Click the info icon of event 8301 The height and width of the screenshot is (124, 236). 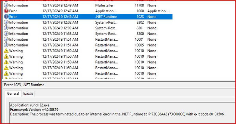(6, 28)
